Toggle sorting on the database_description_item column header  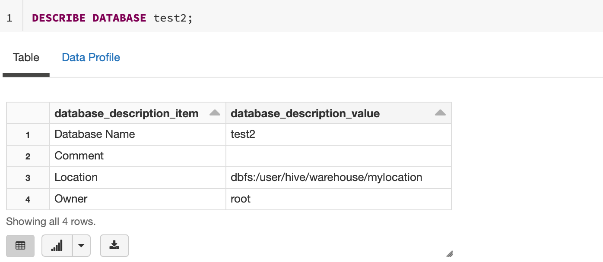(126, 113)
